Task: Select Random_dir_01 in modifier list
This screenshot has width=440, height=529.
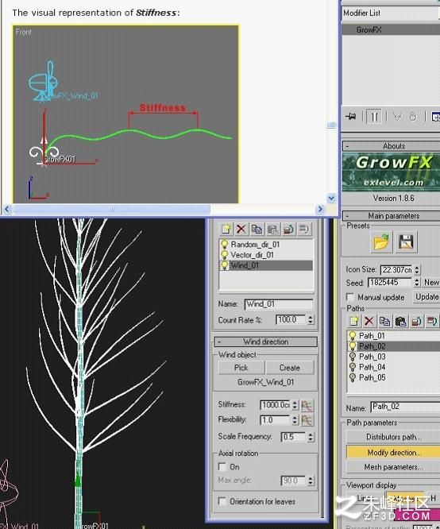Action: (266, 245)
